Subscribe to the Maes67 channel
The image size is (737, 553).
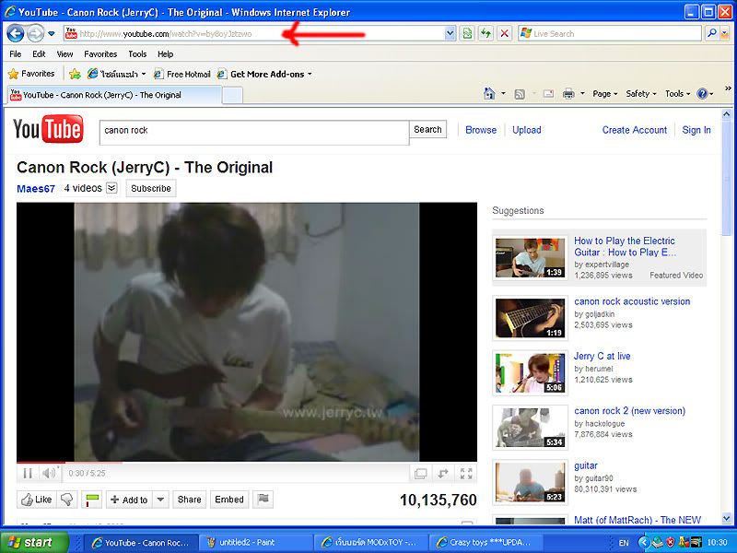point(151,188)
